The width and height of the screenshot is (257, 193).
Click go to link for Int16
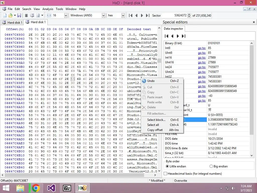coord(202,58)
